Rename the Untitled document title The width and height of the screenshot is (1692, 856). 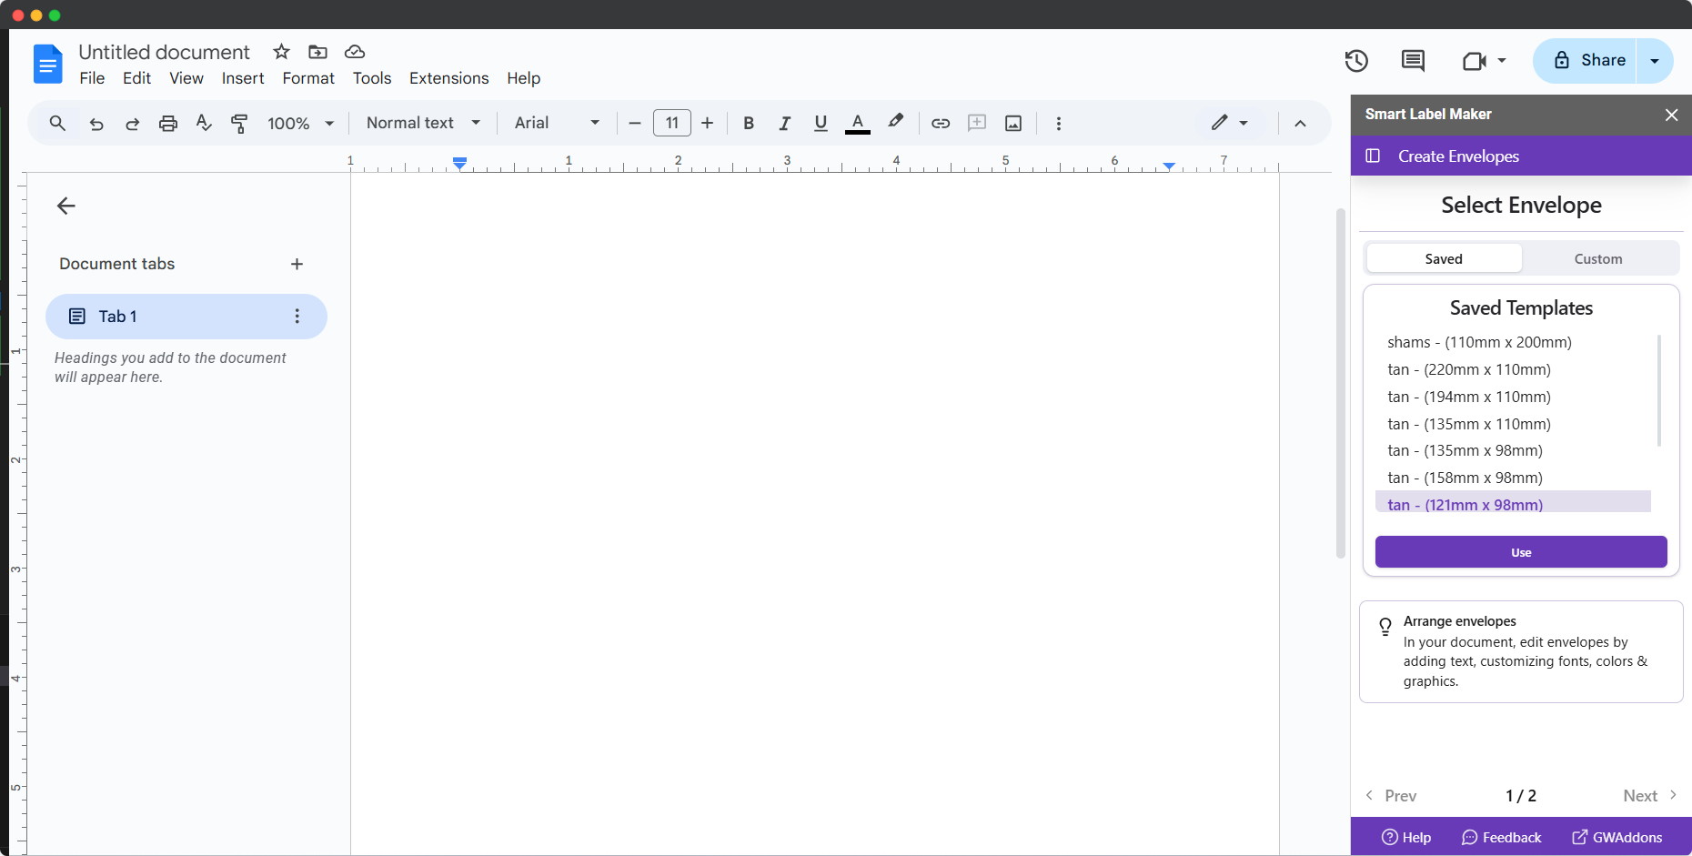click(164, 52)
